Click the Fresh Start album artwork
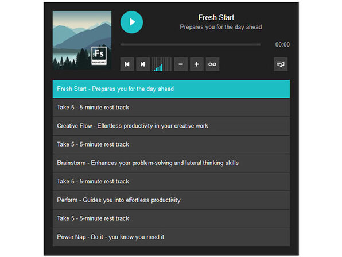This screenshot has width=342, height=257. [82, 40]
